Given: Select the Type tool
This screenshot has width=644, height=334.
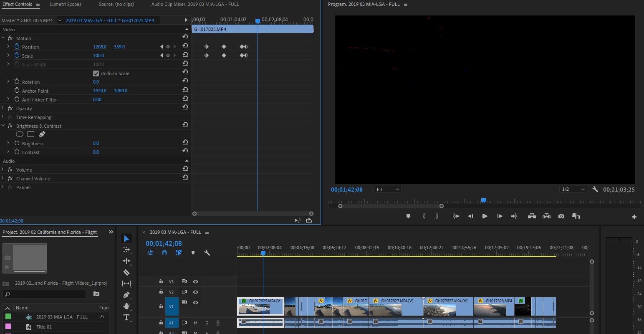Looking at the screenshot, I should [x=126, y=317].
